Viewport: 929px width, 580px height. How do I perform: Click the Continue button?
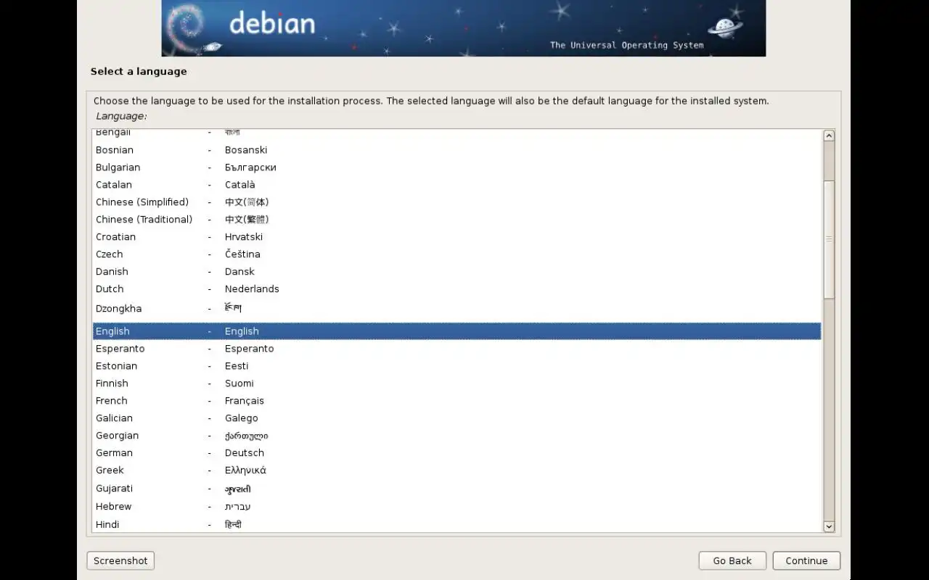tap(806, 560)
